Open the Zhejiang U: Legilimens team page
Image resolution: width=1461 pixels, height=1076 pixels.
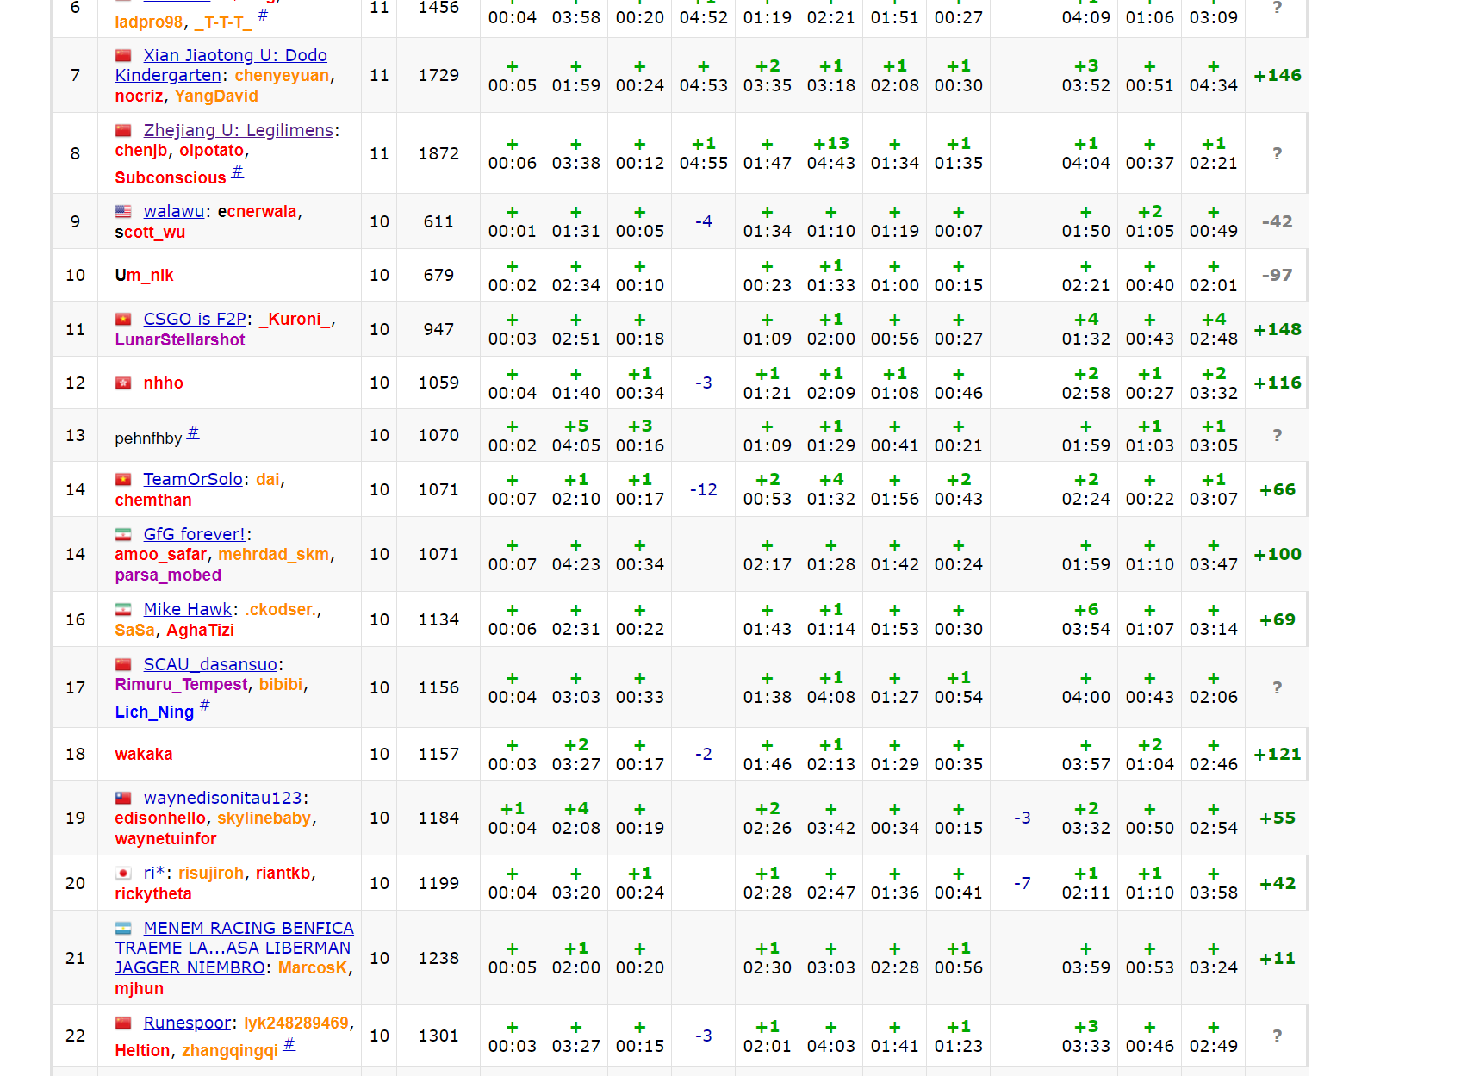click(238, 130)
